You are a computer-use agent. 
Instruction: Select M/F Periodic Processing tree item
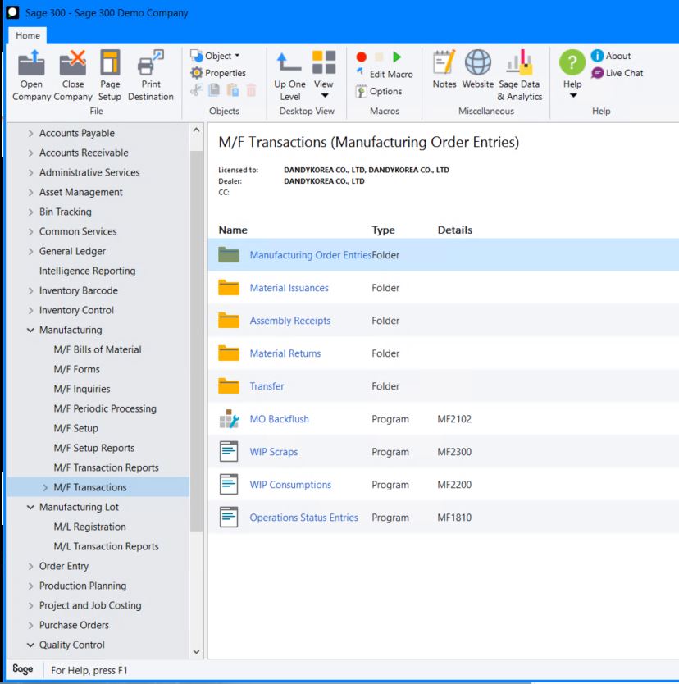[x=105, y=408]
